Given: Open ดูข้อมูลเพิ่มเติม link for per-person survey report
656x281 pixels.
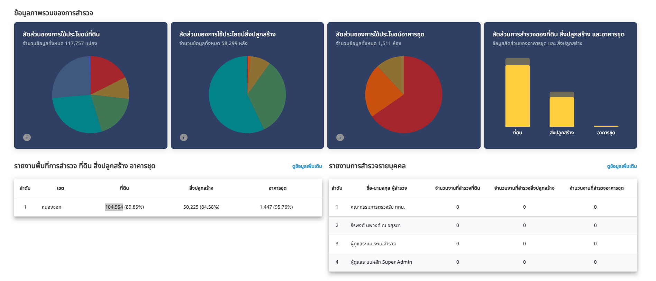Looking at the screenshot, I should [x=622, y=166].
